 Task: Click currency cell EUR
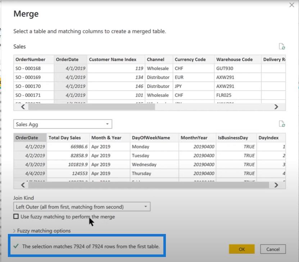pos(194,77)
